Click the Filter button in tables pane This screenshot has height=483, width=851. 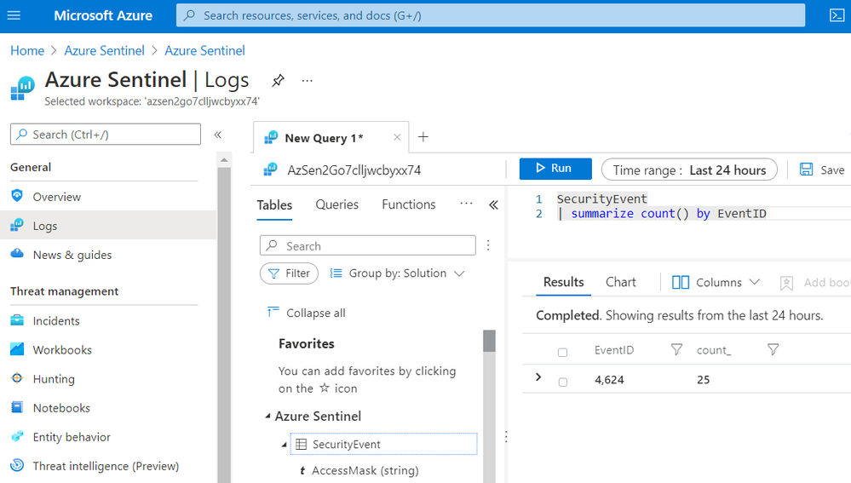tap(289, 273)
